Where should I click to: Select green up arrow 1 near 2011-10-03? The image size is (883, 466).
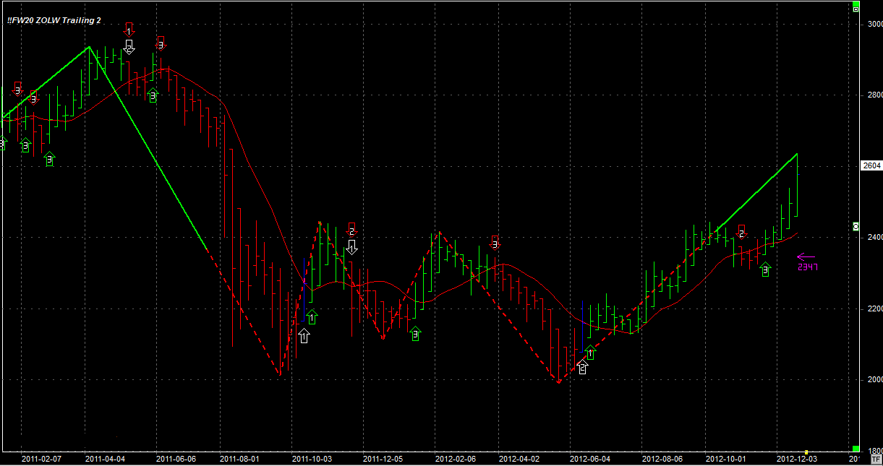click(x=312, y=316)
